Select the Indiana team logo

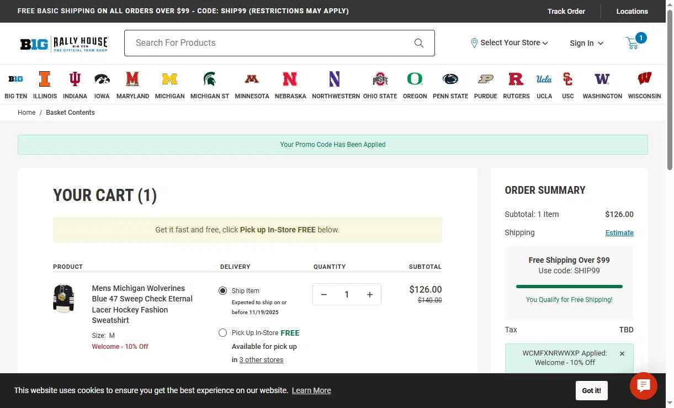[75, 79]
